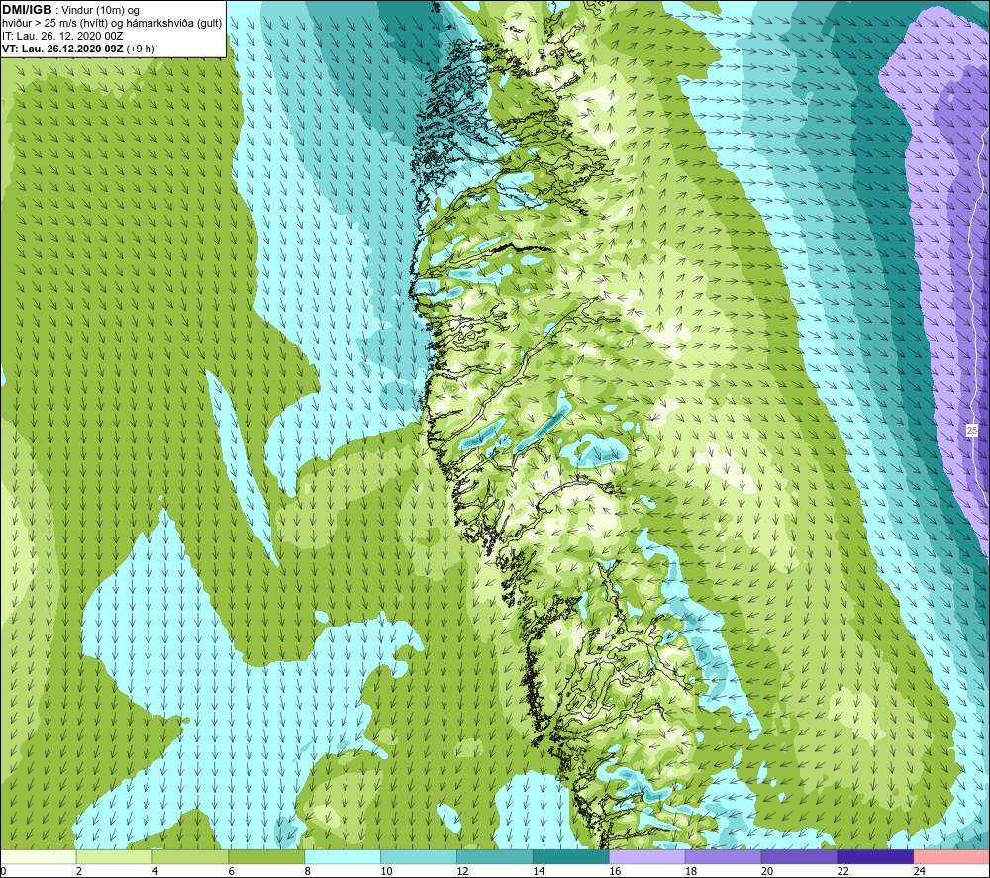Click the "20" label on the wind scale

767,871
